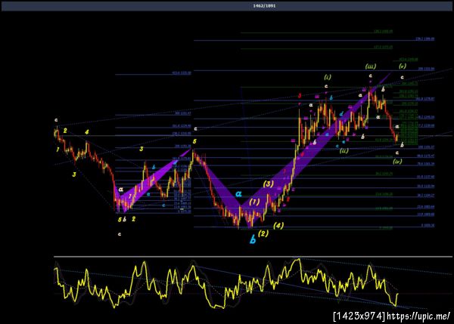The width and height of the screenshot is (454, 324).
Task: Select the large blue b wave label
Action: pyautogui.click(x=253, y=239)
